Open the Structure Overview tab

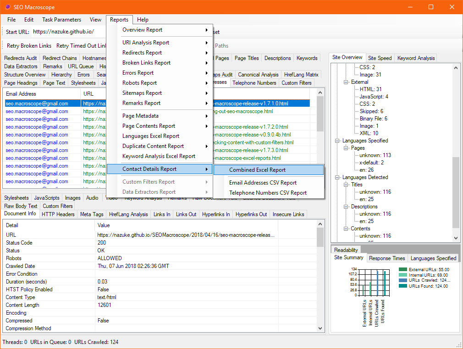(25, 75)
